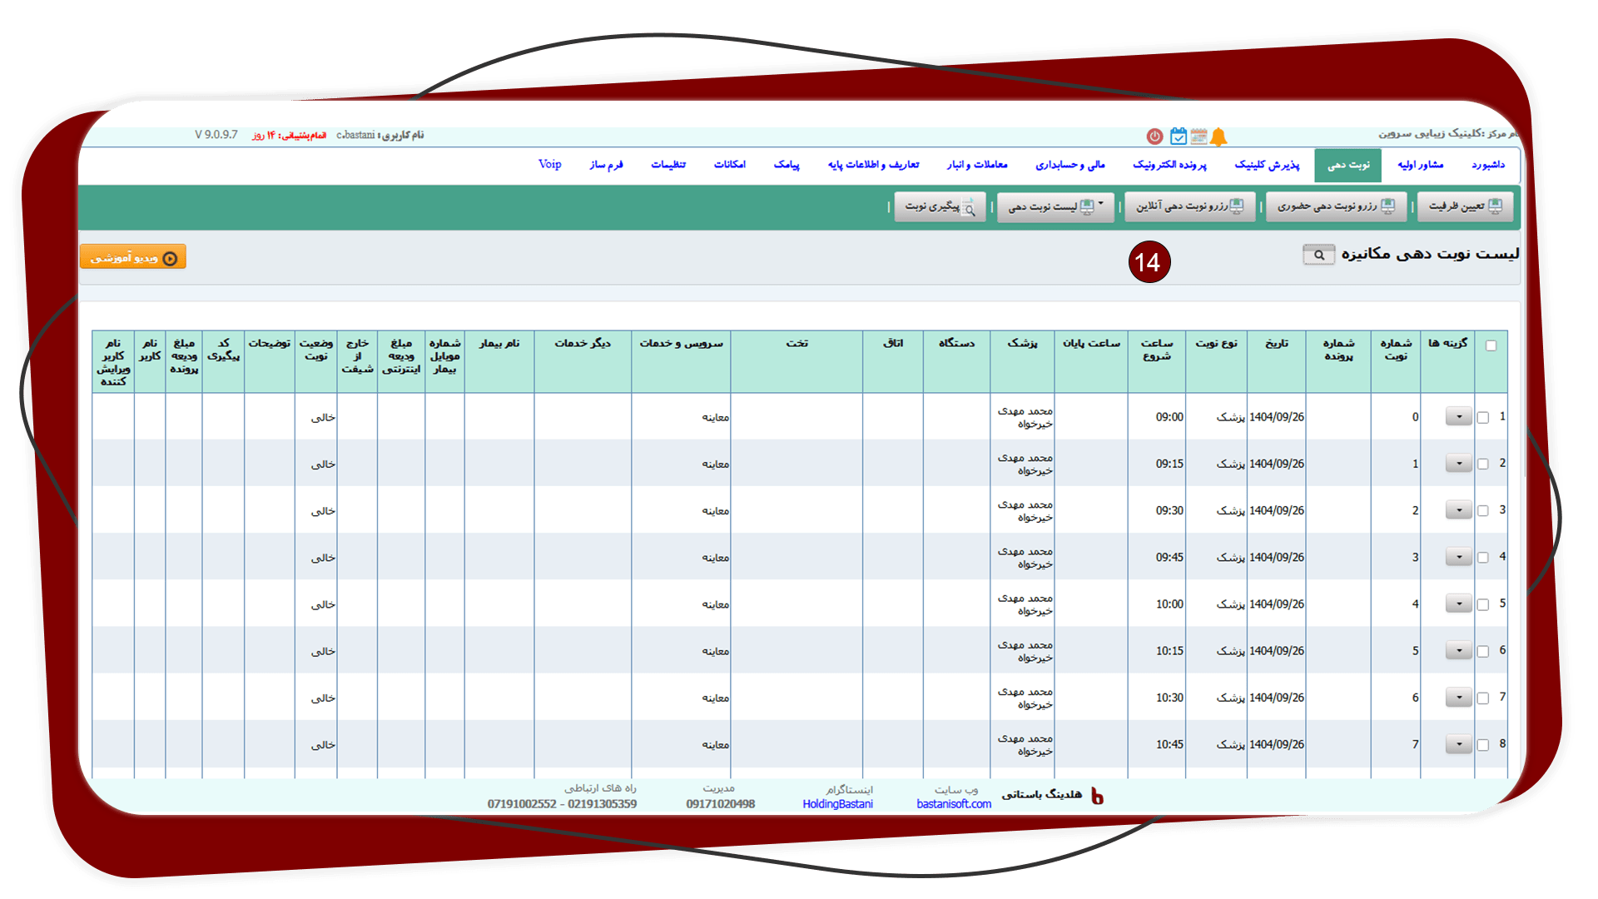Click the Bastani holding logo in footer
Screen dimensions: 1598x899
tap(1097, 797)
